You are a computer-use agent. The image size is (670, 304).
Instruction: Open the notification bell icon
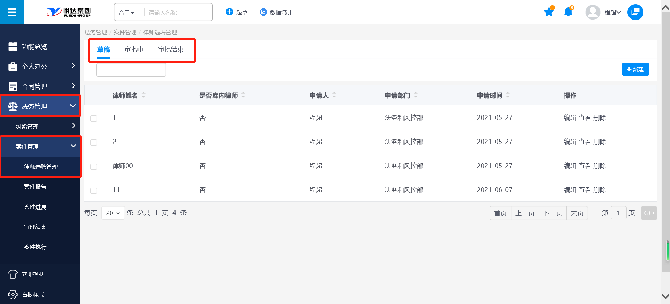click(x=568, y=12)
